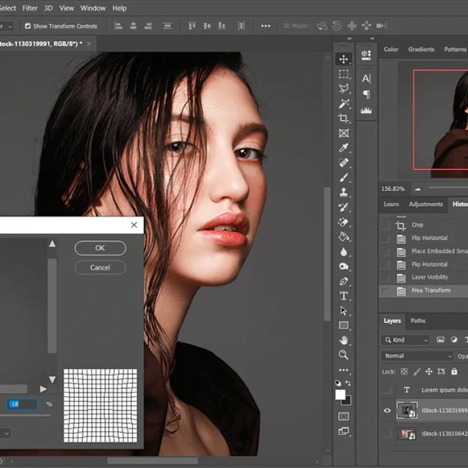Open the Histogram panel icon
468x468 pixels.
coord(366,111)
